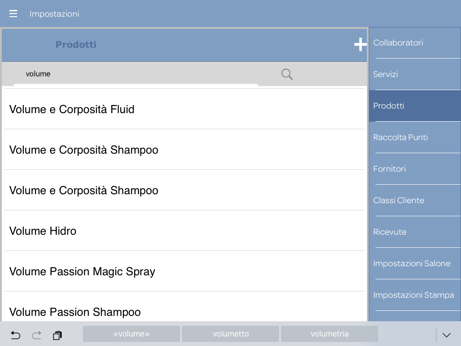Tap the magnifying glass search icon

click(x=287, y=74)
